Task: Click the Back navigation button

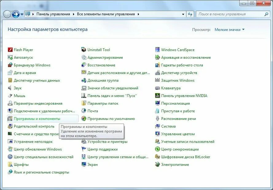Action: click(7, 14)
